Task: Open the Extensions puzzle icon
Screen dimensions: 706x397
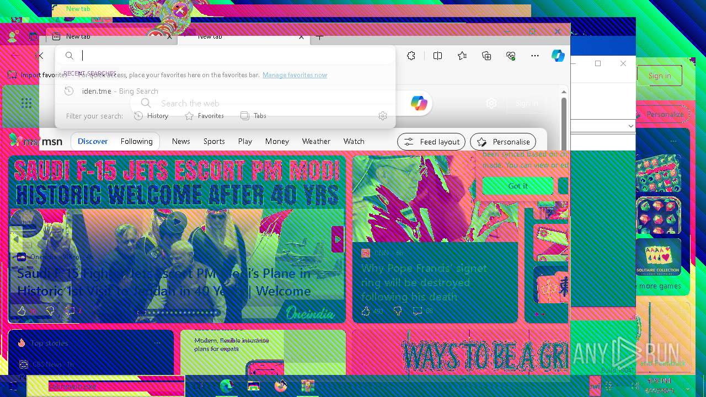Action: click(x=411, y=56)
